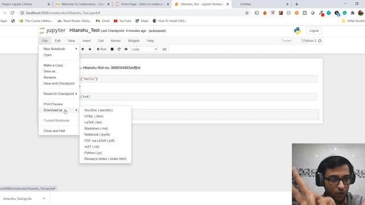
Task: Expand Revert to Checkpoint submenu
Action: (x=59, y=93)
